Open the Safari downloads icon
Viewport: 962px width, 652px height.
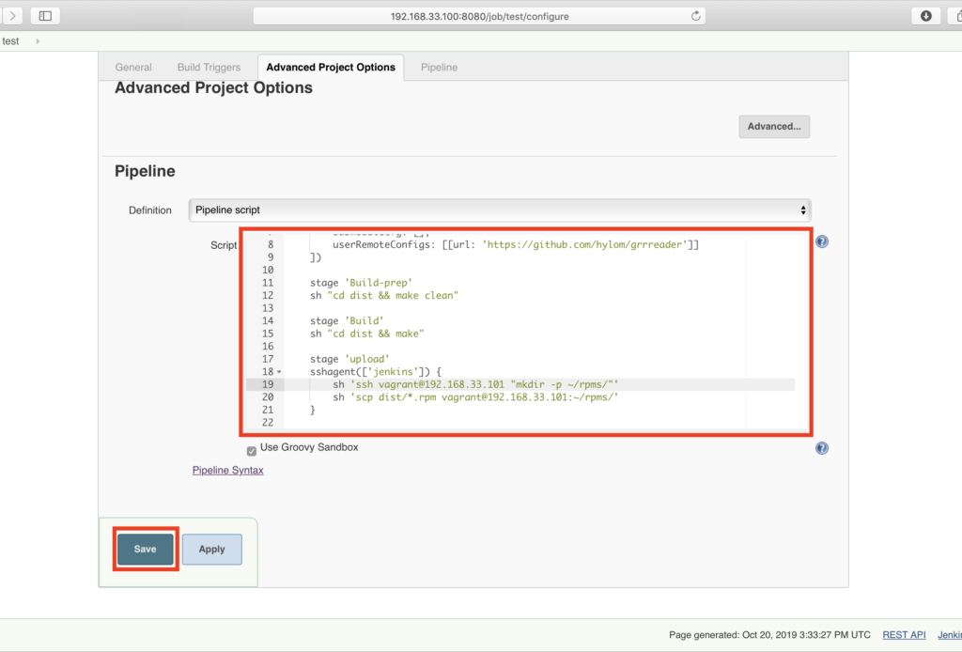925,16
